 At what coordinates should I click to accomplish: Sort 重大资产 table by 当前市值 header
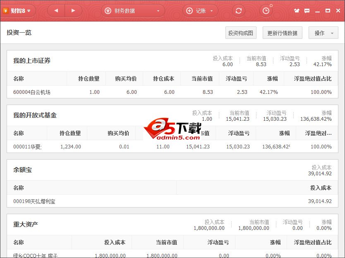(167, 242)
